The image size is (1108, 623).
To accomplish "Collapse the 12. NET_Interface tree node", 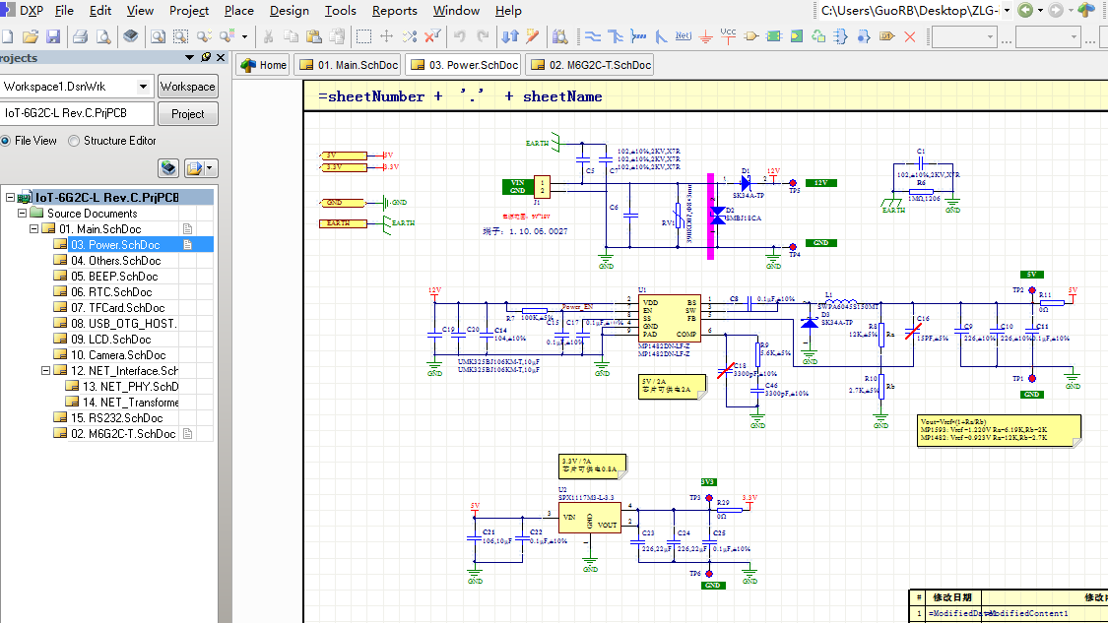I will point(46,370).
